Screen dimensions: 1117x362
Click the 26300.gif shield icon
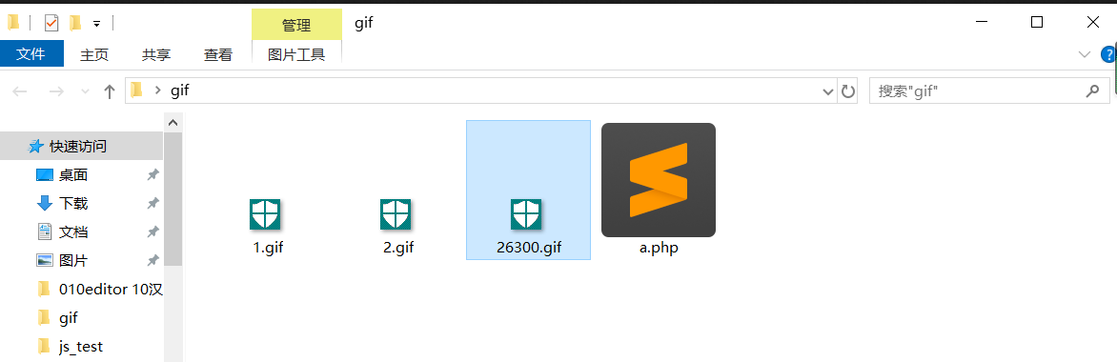tap(526, 214)
